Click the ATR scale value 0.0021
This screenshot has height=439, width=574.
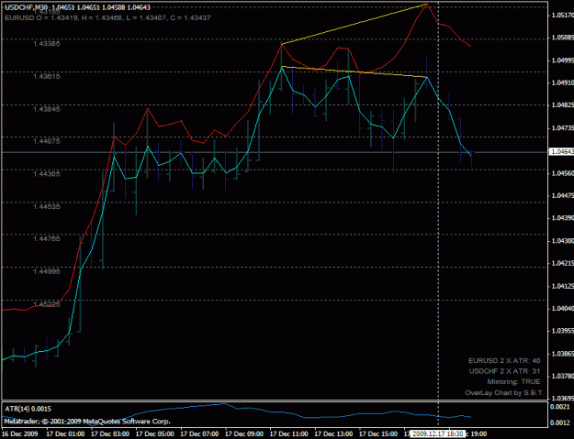pos(560,407)
